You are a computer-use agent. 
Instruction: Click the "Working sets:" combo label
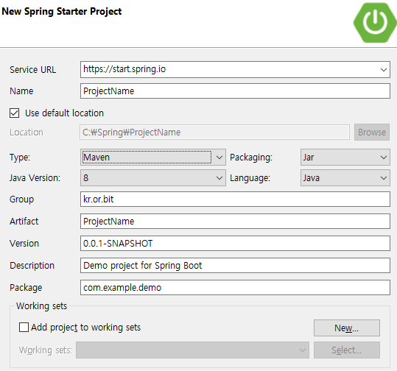coord(46,350)
